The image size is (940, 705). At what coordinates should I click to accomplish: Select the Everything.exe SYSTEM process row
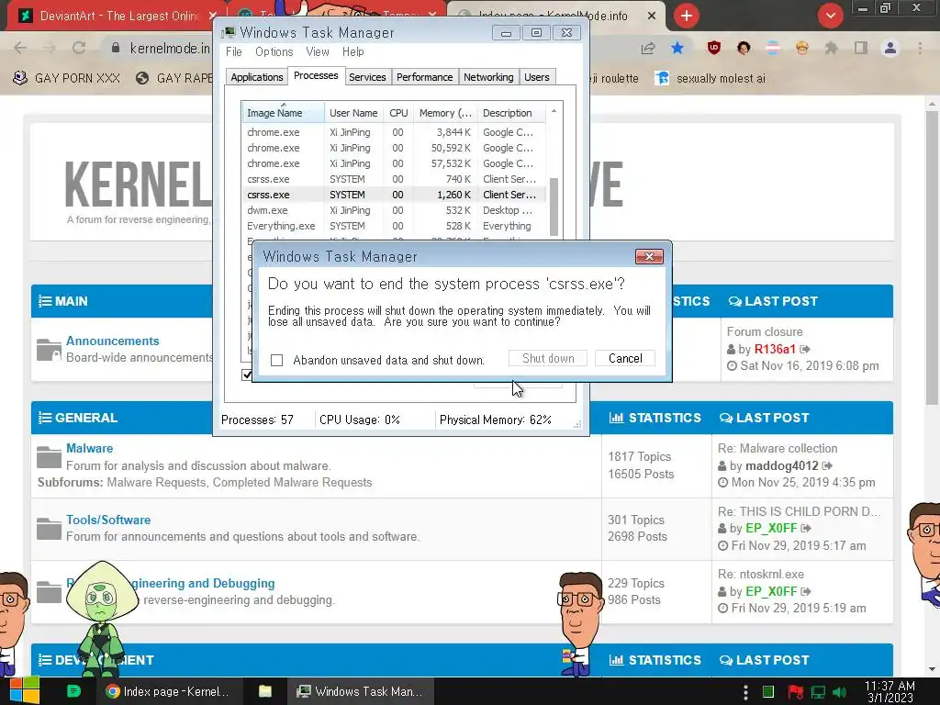[x=393, y=226]
